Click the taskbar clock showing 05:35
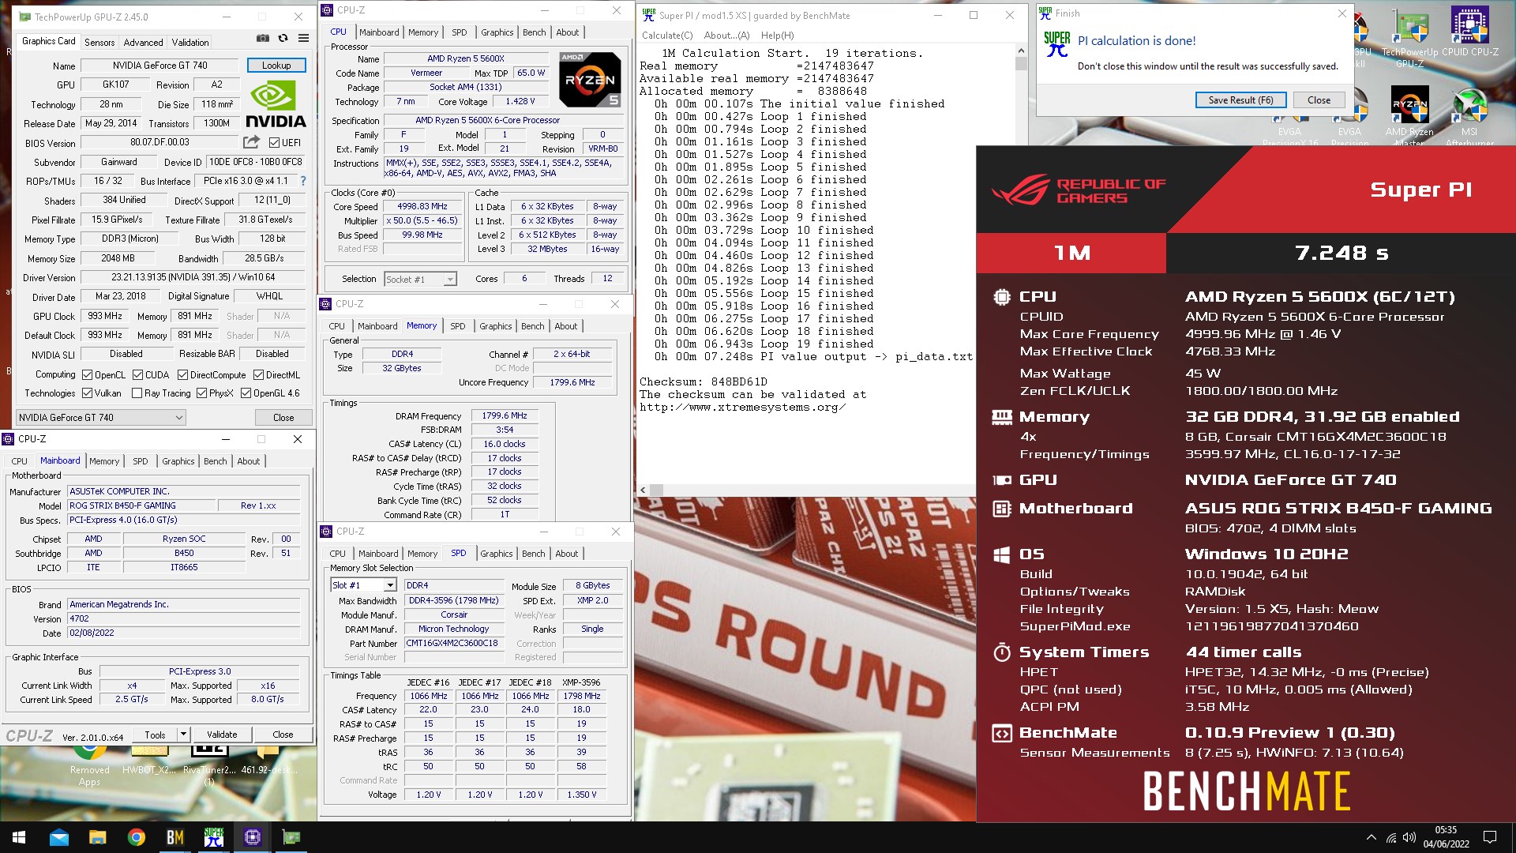Image resolution: width=1516 pixels, height=853 pixels. tap(1446, 837)
